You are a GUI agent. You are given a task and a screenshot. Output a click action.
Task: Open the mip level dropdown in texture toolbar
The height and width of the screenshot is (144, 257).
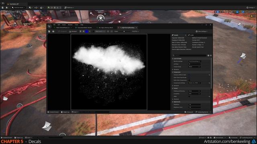100,31
